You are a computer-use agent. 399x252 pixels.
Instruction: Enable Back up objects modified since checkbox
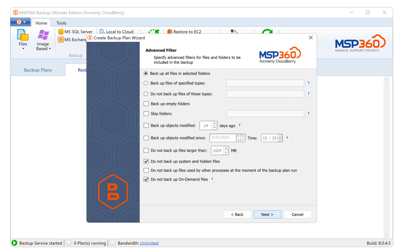pos(146,138)
